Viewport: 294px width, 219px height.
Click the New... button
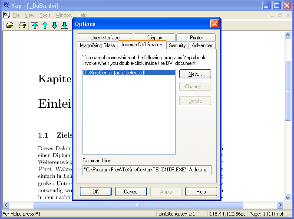tap(195, 74)
